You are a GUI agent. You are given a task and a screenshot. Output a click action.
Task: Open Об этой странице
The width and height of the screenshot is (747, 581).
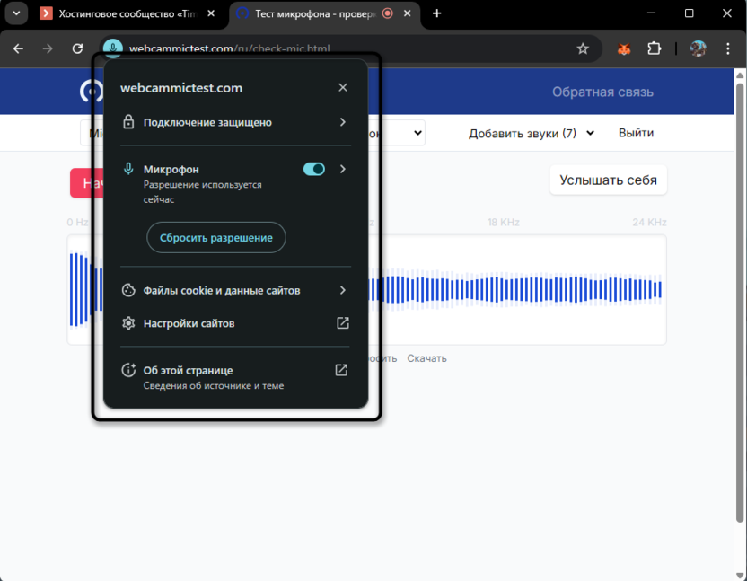[x=235, y=377]
